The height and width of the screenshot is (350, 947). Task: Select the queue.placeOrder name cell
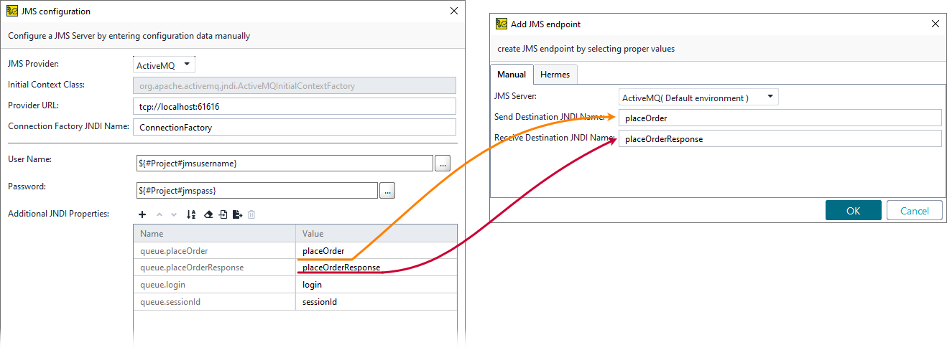click(215, 250)
